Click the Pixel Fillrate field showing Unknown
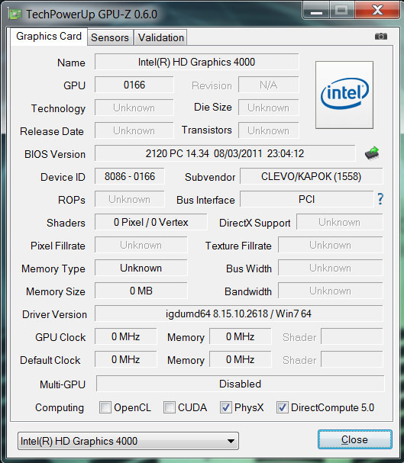404x463 pixels. tap(141, 245)
